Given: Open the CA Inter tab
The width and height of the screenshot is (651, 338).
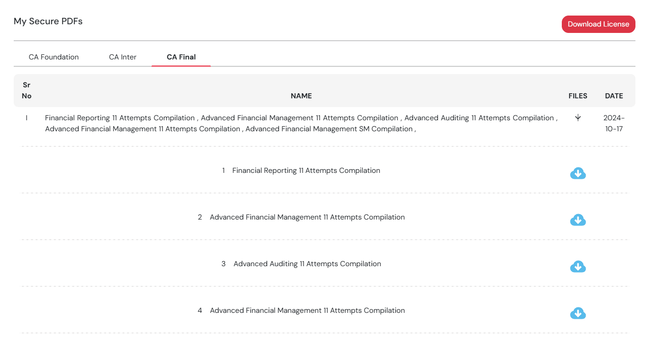Looking at the screenshot, I should pyautogui.click(x=123, y=57).
